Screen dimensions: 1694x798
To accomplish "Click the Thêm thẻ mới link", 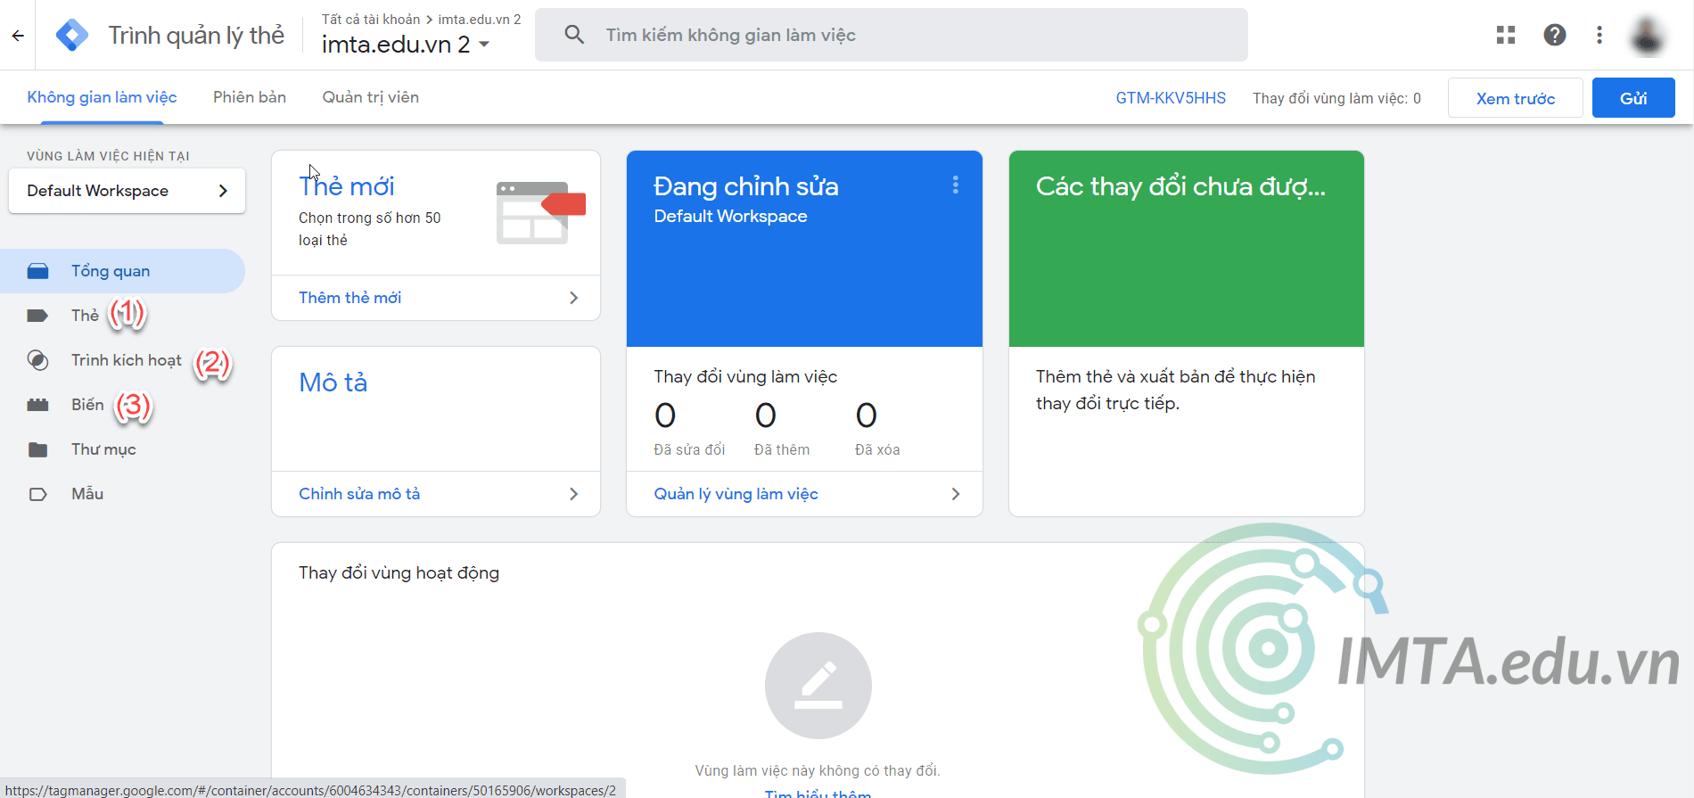I will pyautogui.click(x=349, y=298).
